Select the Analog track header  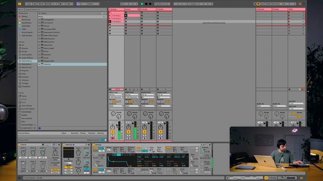pyautogui.click(x=117, y=9)
